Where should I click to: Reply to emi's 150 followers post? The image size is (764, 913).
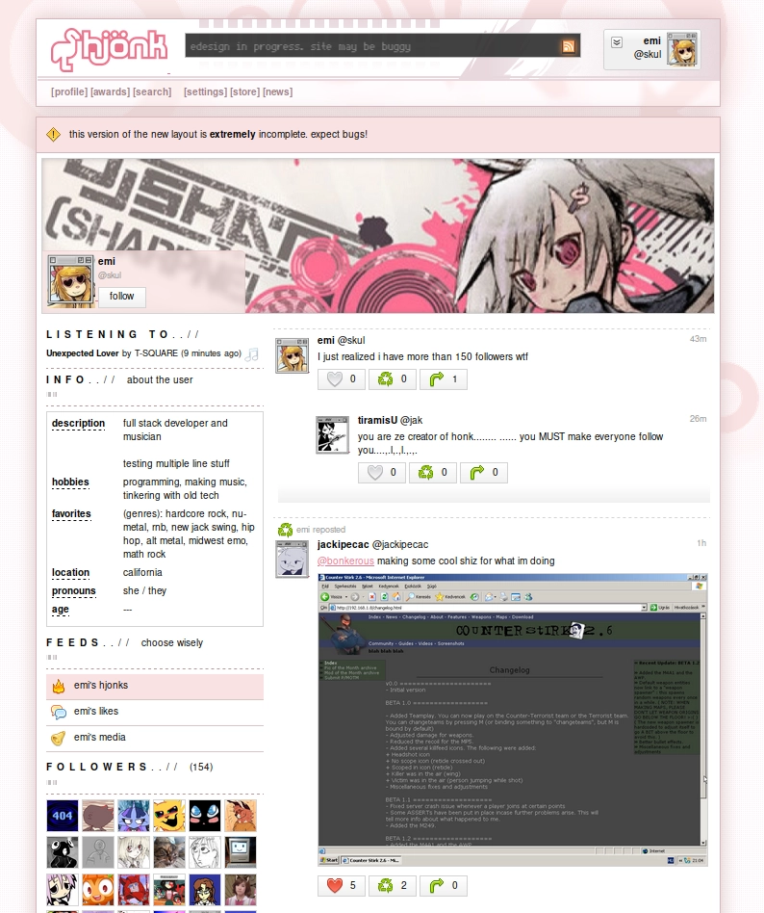[x=444, y=379]
